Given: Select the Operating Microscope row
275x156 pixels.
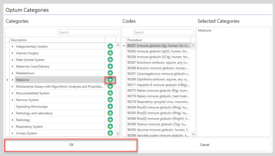Looking at the screenshot, I should pos(60,107).
